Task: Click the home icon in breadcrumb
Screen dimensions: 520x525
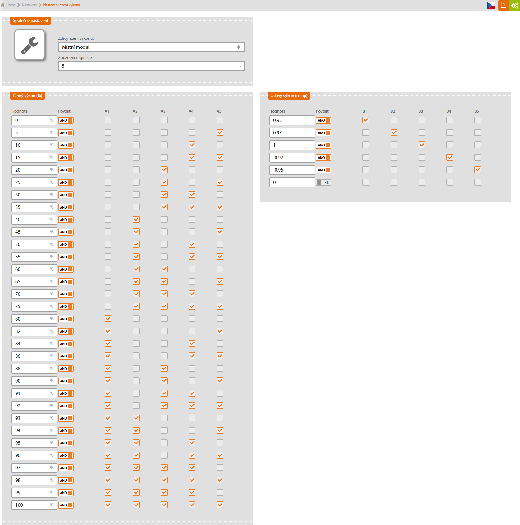Action: pyautogui.click(x=3, y=5)
